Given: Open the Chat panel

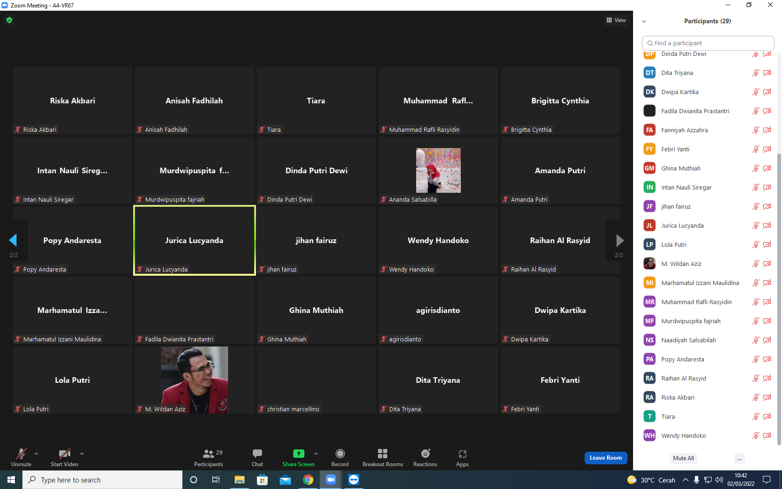Looking at the screenshot, I should (x=257, y=457).
